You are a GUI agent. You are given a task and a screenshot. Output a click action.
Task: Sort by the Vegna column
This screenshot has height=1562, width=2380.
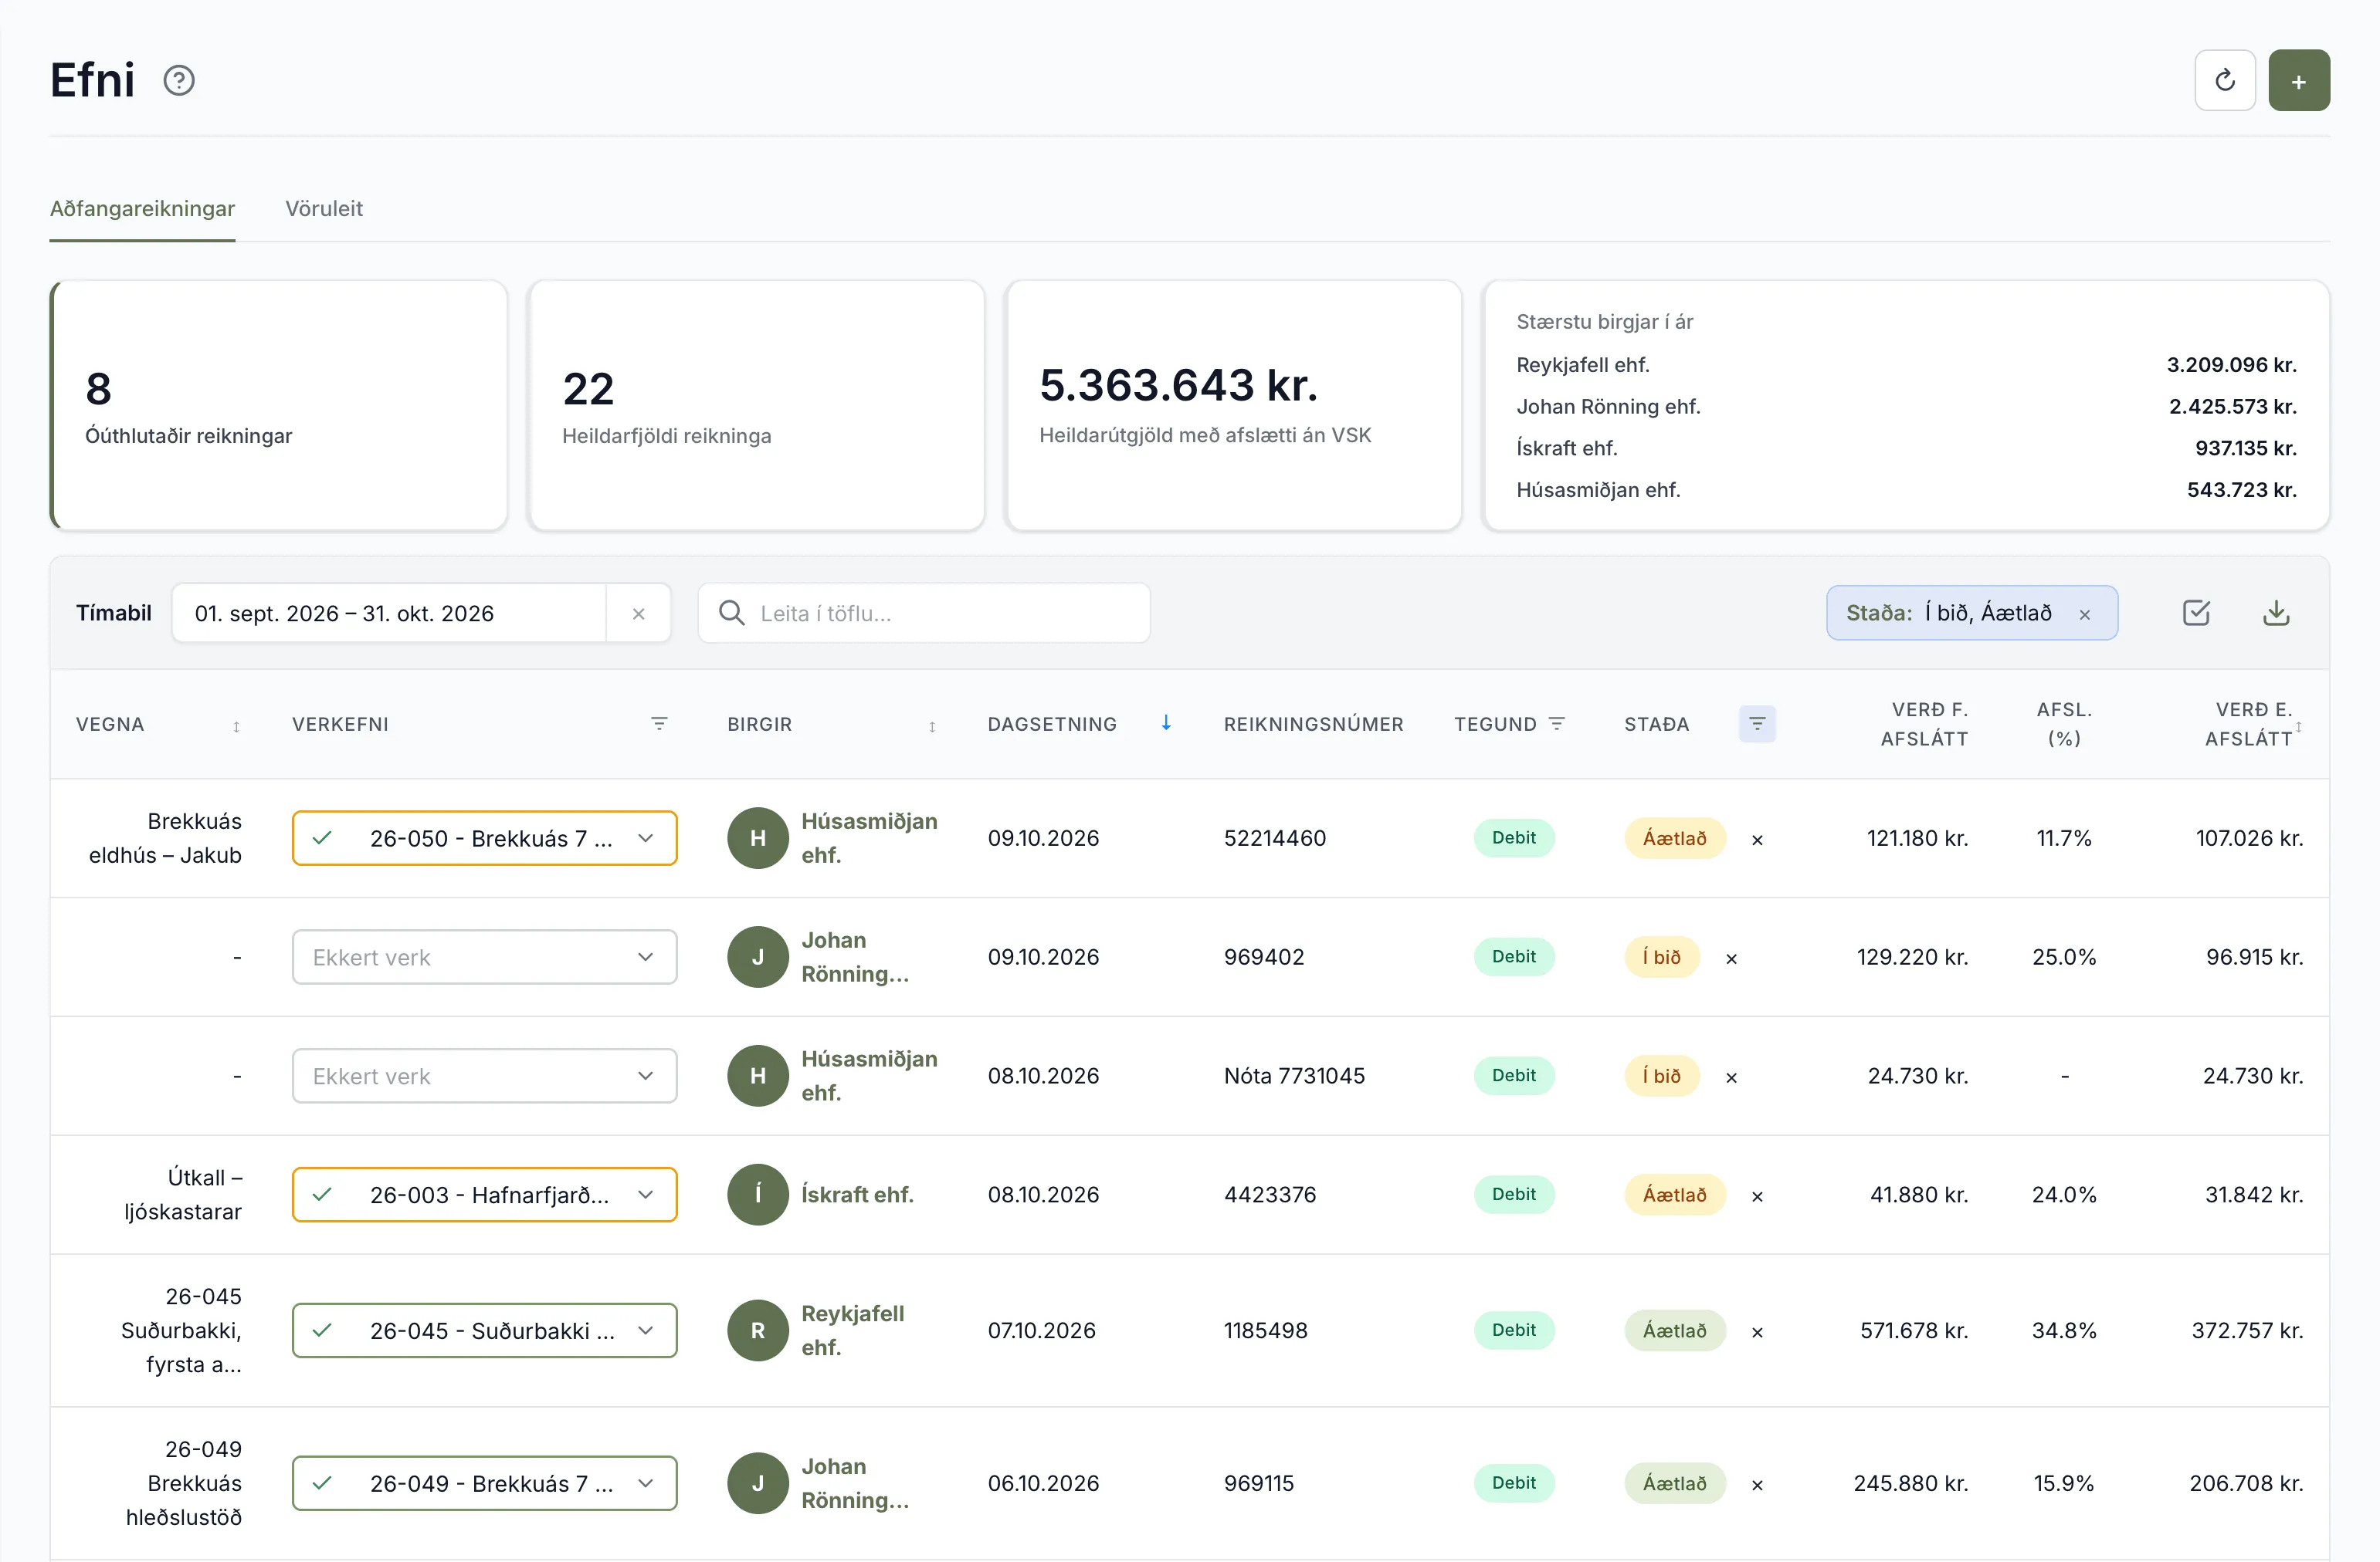[x=236, y=726]
